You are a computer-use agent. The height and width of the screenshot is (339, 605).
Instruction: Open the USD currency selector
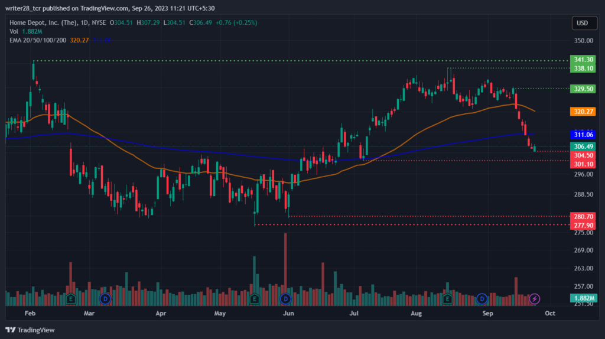click(584, 23)
